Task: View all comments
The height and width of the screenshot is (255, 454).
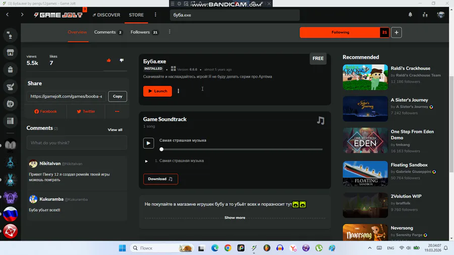Action: 115,130
